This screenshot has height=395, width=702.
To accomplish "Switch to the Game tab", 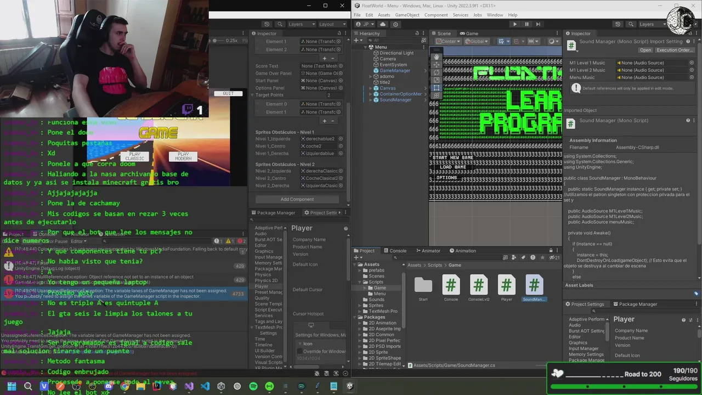I will tap(469, 33).
